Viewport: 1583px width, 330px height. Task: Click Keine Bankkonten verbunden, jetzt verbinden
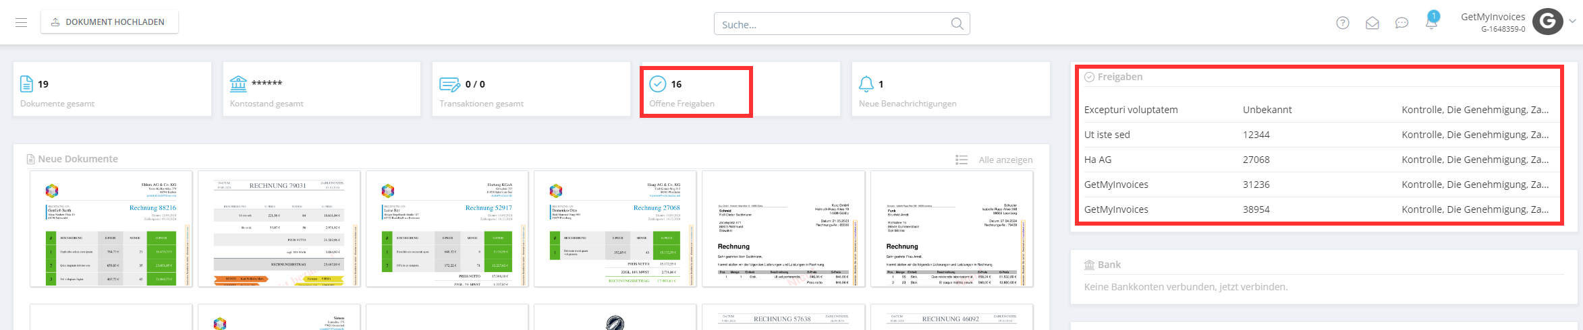tap(1186, 287)
